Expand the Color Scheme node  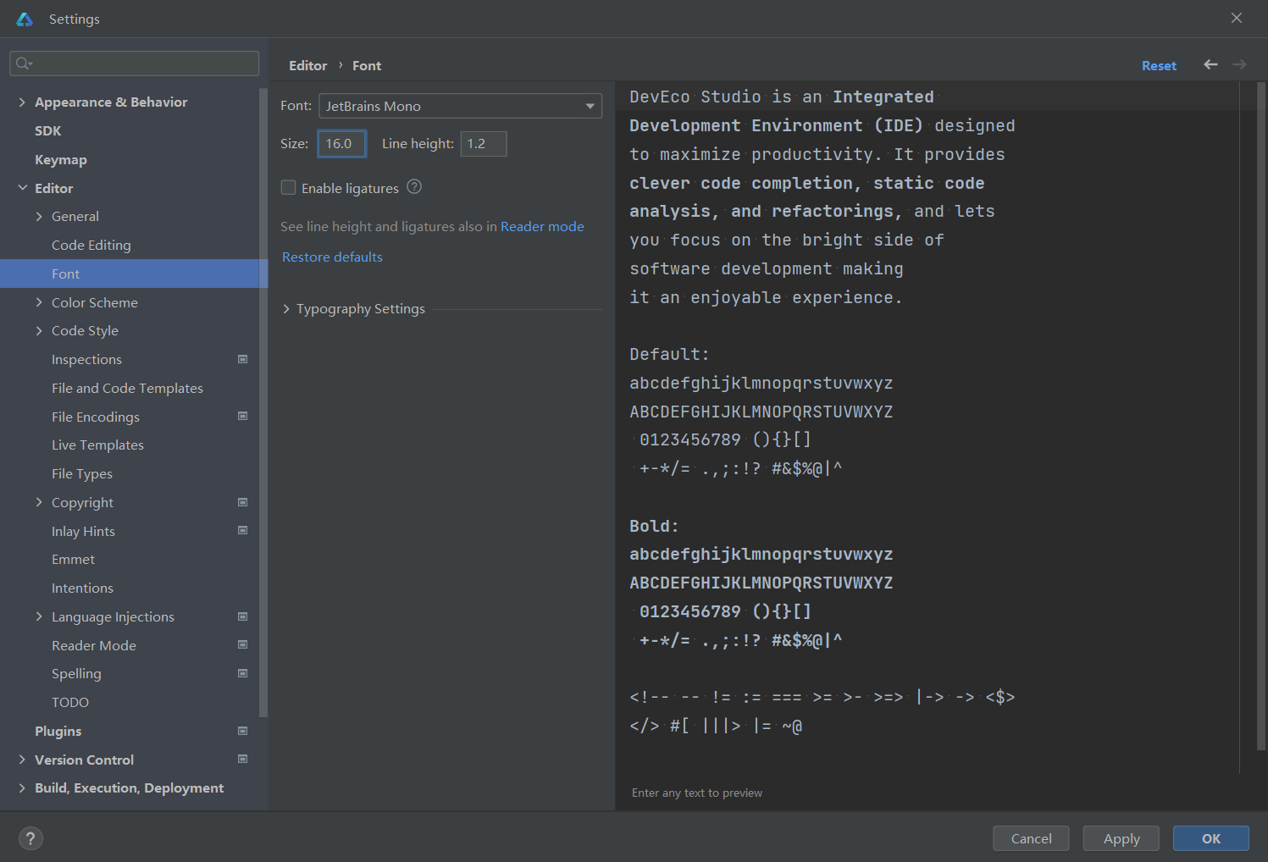[x=39, y=302]
